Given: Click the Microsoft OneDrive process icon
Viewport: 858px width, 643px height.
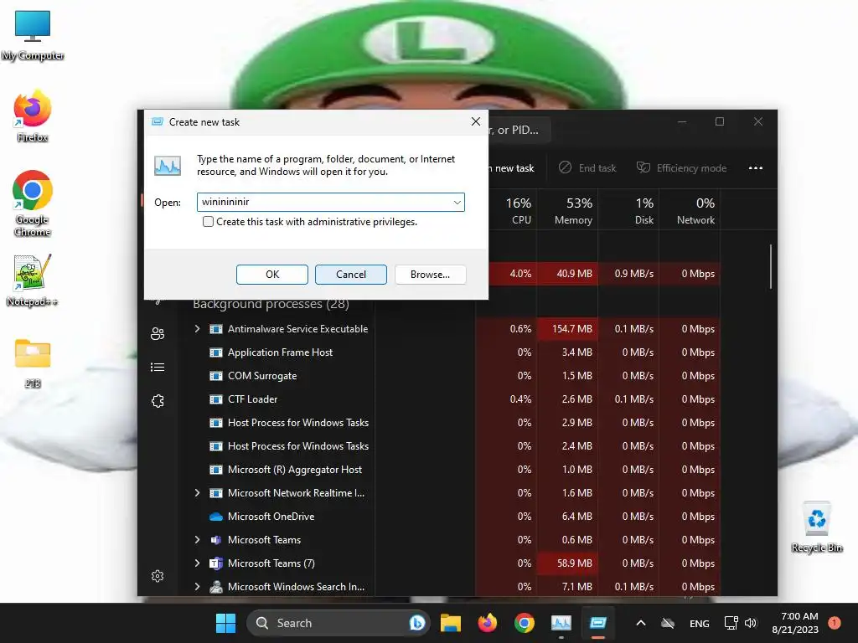Looking at the screenshot, I should click(x=216, y=516).
